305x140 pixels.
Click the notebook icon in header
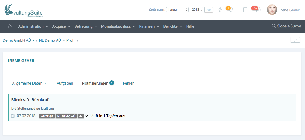click(x=245, y=10)
